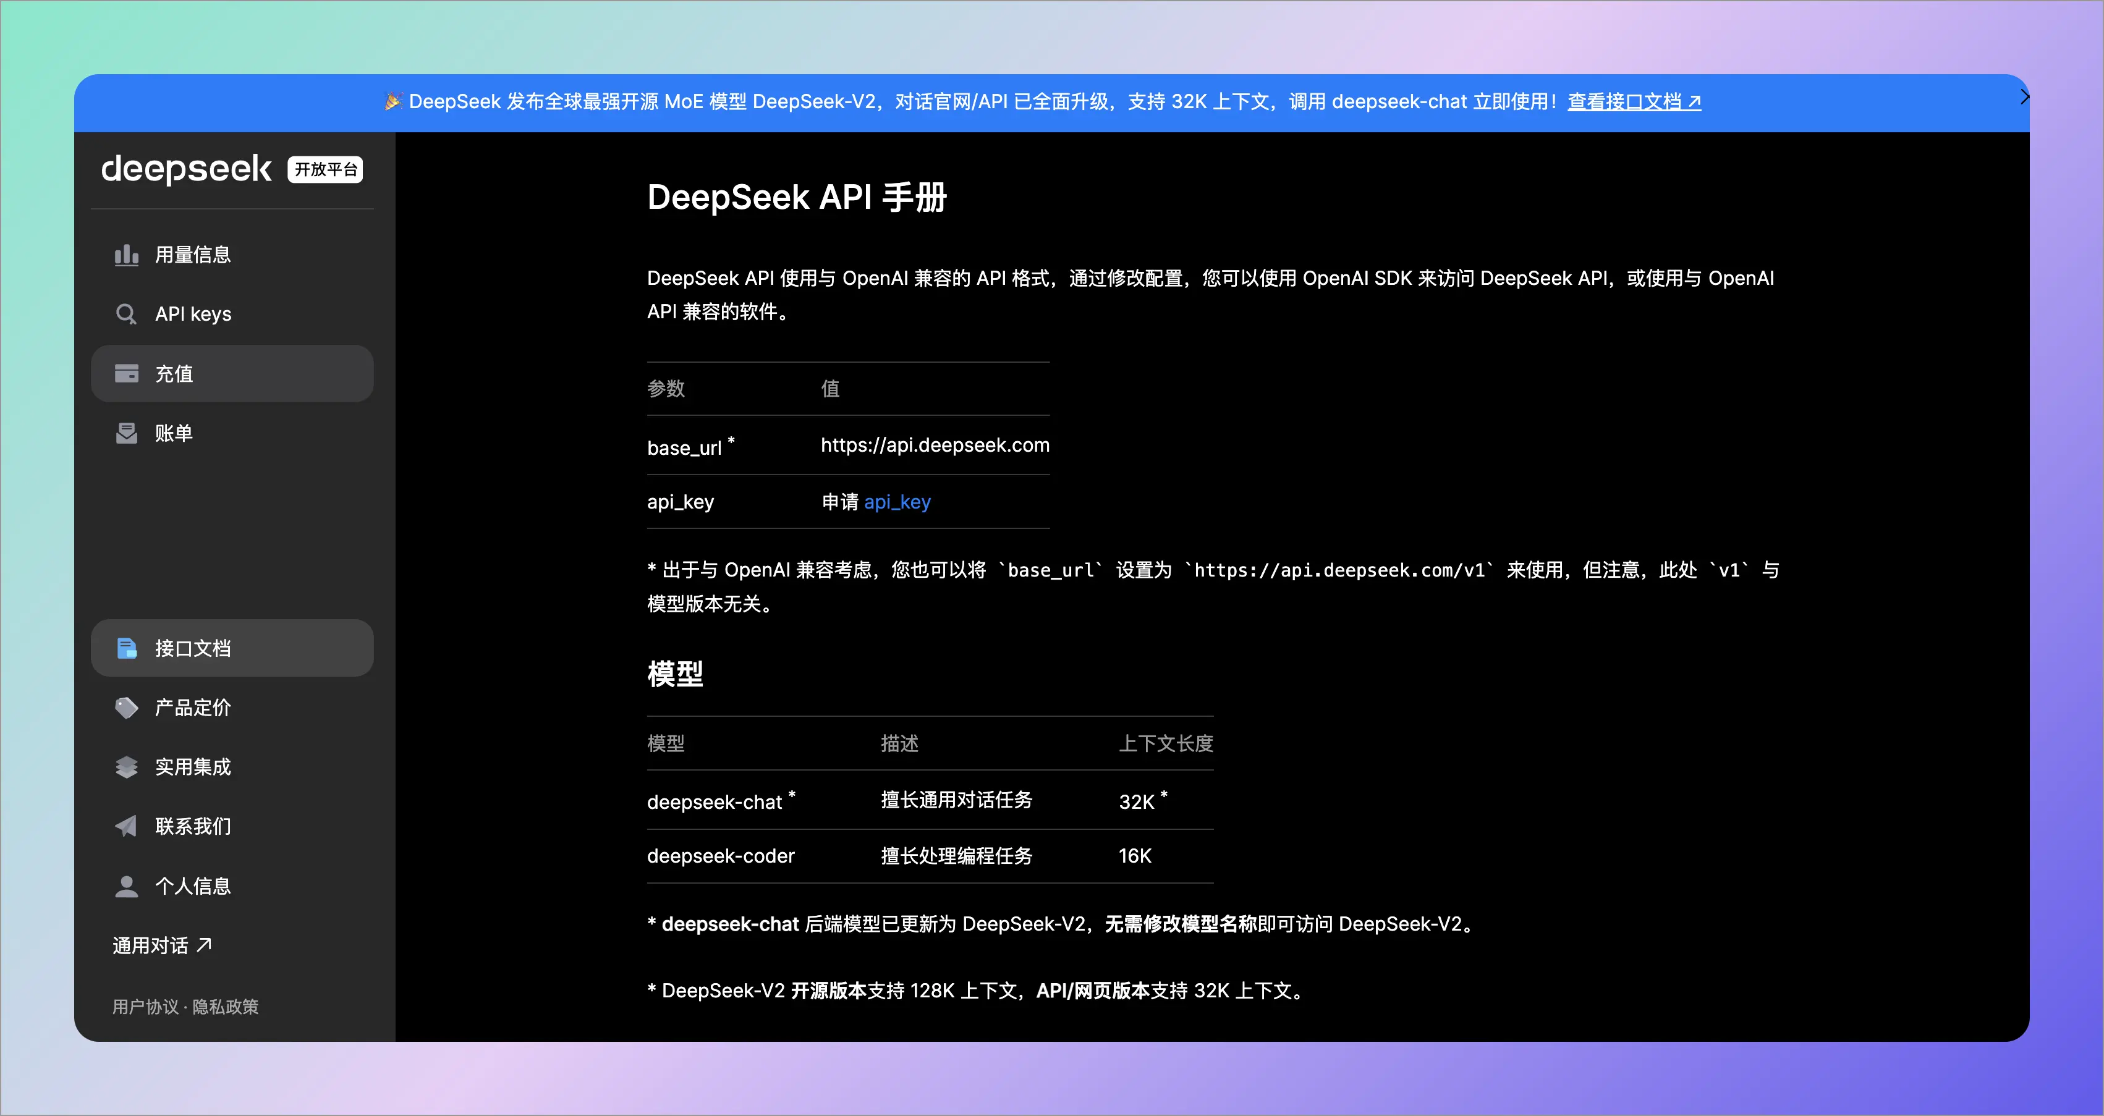The height and width of the screenshot is (1116, 2104).
Task: Click the blue interface docs file icon
Action: [127, 648]
